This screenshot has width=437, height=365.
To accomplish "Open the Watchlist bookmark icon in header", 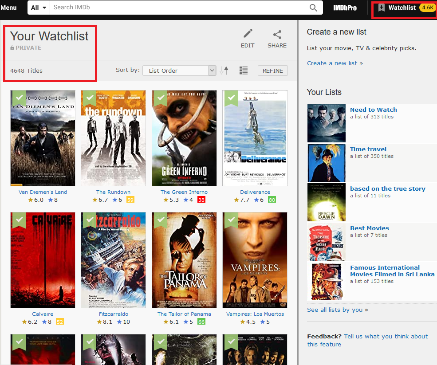I will [381, 8].
